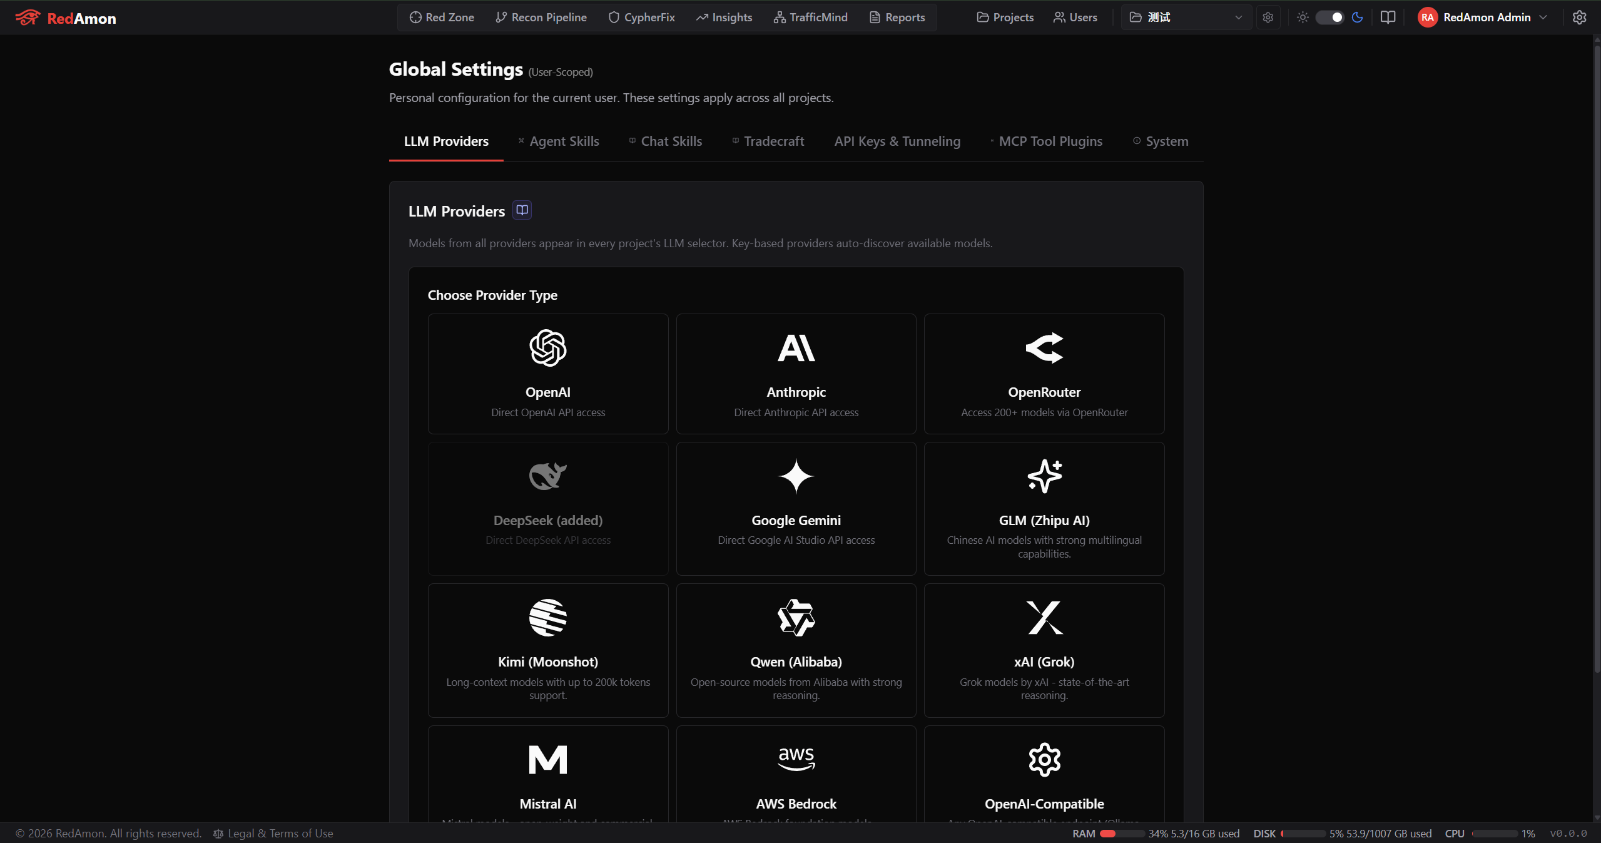Switch to the Chat Skills tab
The width and height of the screenshot is (1601, 843).
(x=665, y=141)
